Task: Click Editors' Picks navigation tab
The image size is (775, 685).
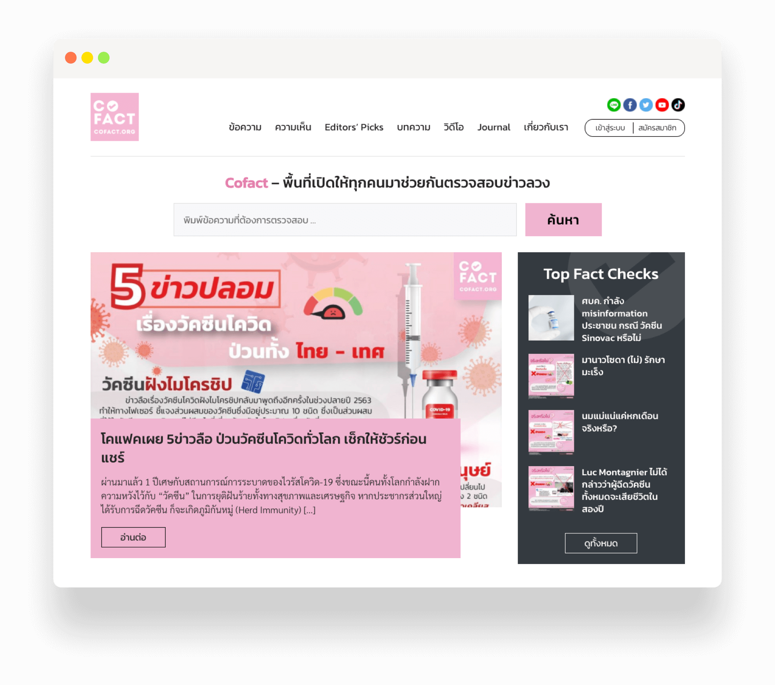Action: click(354, 127)
